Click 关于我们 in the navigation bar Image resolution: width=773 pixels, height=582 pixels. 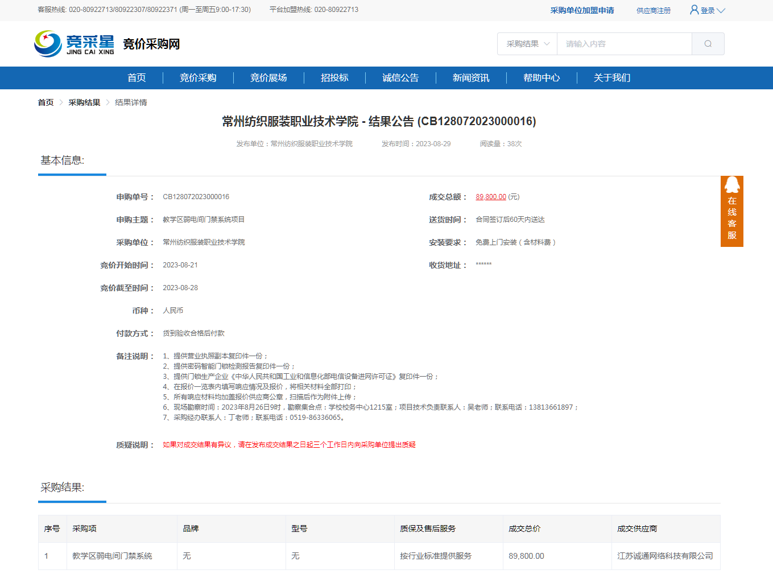(x=612, y=78)
